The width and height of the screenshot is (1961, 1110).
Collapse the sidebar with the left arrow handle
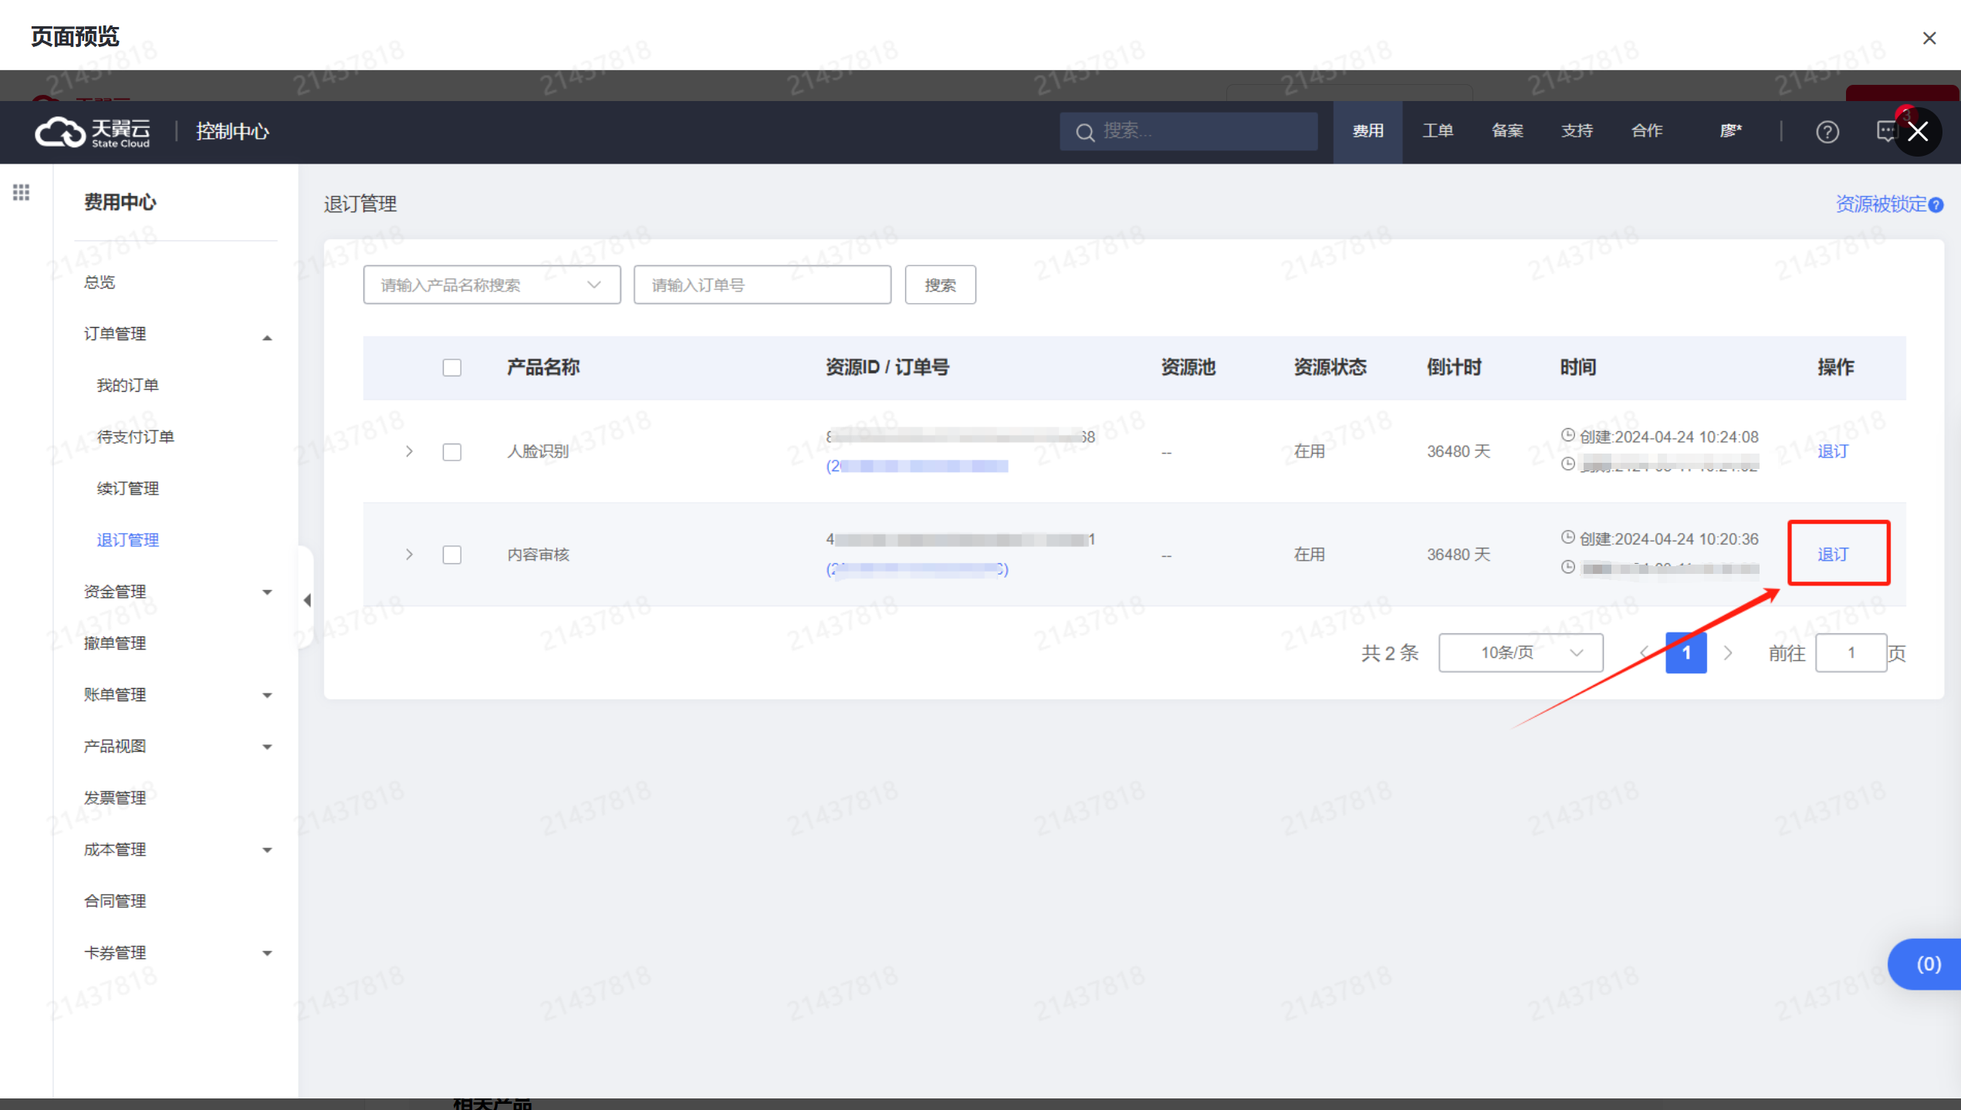point(307,600)
